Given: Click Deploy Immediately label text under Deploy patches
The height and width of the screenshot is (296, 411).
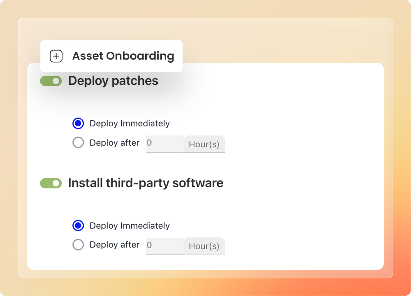Looking at the screenshot, I should (x=129, y=123).
